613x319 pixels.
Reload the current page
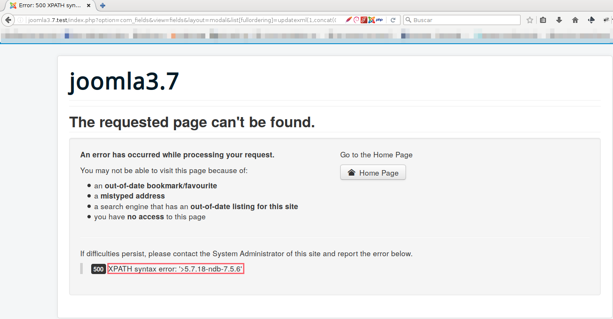click(393, 20)
